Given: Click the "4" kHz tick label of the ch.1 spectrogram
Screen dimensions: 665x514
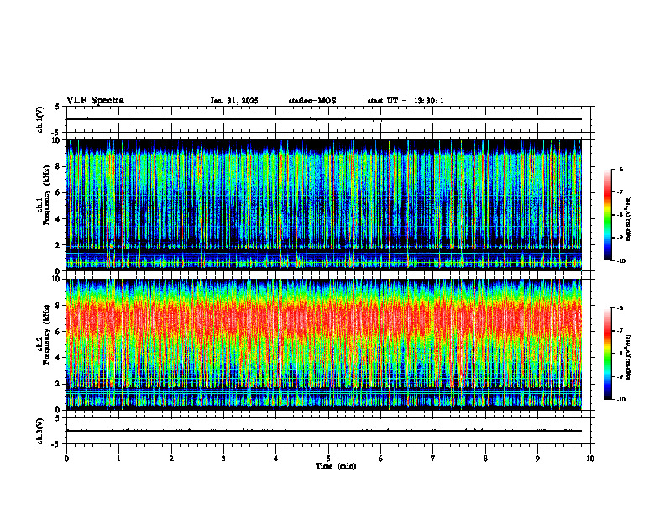Looking at the screenshot, I should 58,219.
